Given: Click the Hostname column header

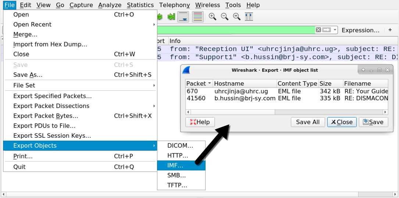Looking at the screenshot, I should point(245,83).
